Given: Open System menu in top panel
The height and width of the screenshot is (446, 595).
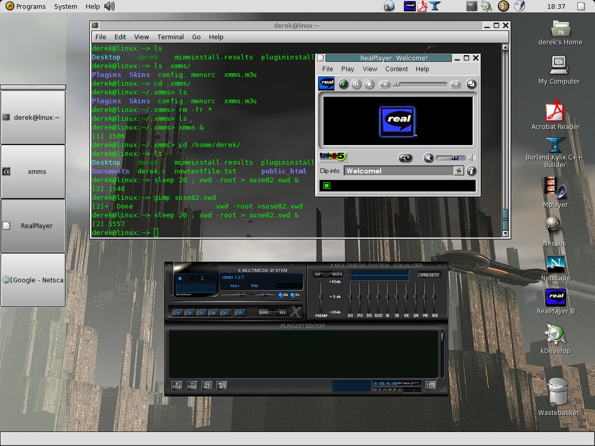Looking at the screenshot, I should point(66,6).
